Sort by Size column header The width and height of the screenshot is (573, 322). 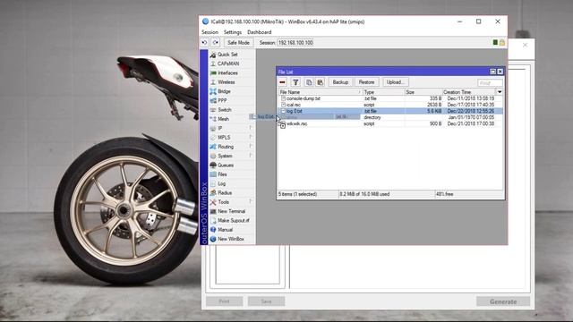(x=423, y=92)
